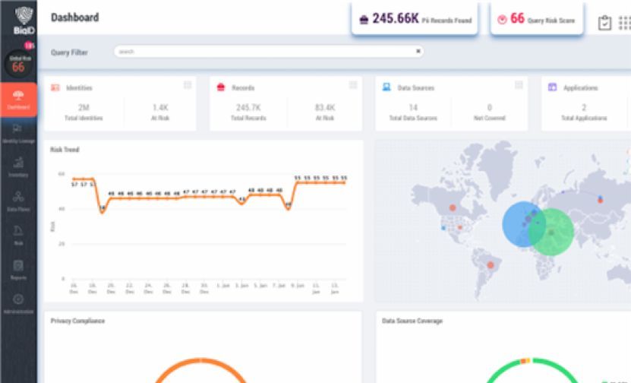Open the grid icon on Records card

tap(353, 85)
